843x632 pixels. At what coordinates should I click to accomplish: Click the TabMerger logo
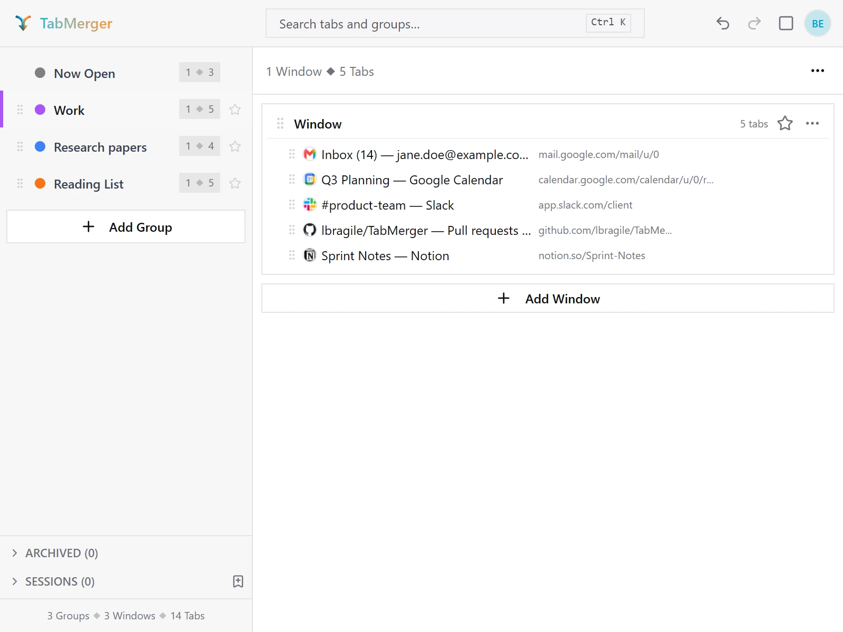pos(64,23)
